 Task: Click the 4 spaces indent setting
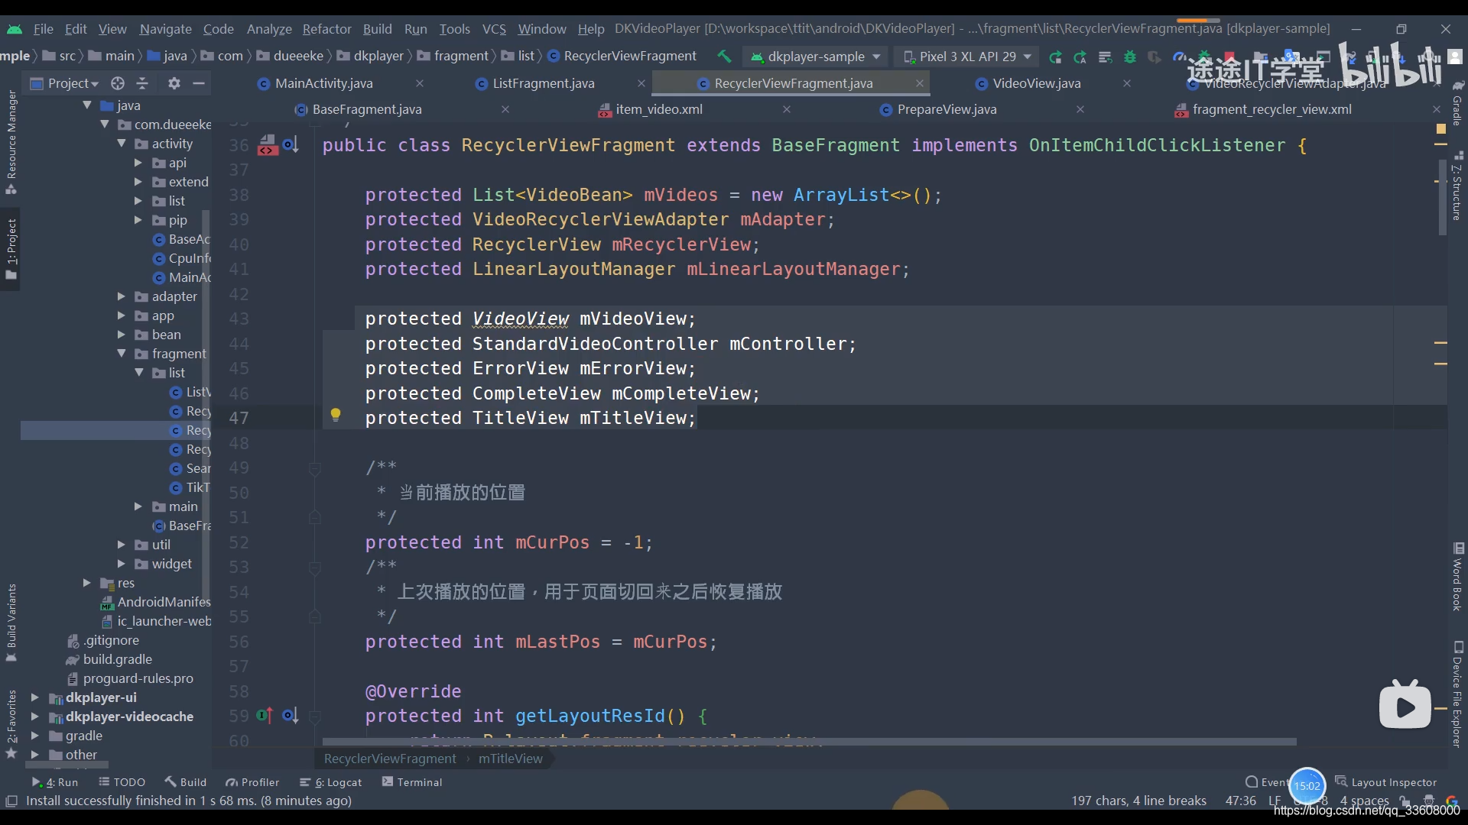(x=1364, y=801)
